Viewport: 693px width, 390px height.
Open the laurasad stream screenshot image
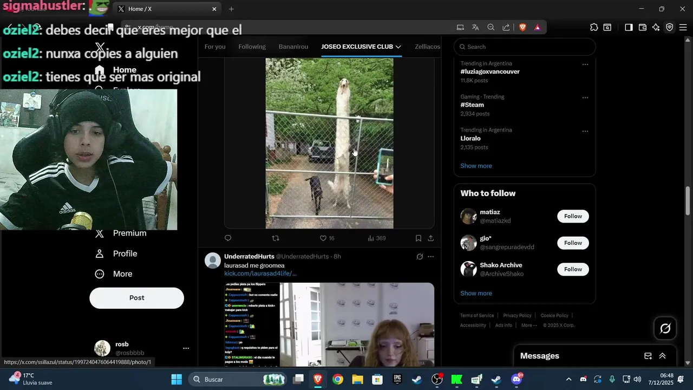pos(329,324)
